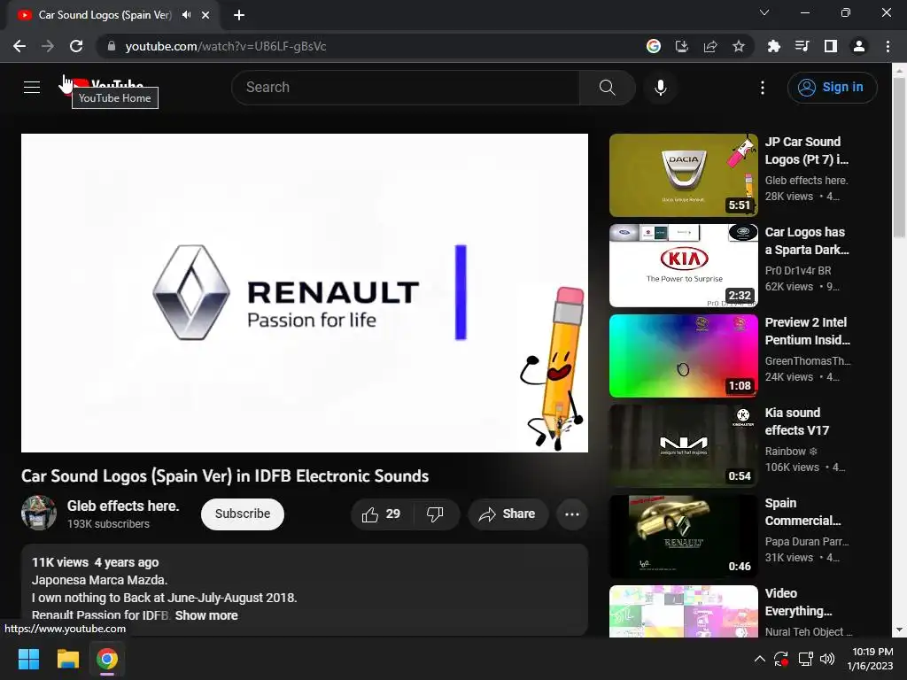Click title 'Car Logos has a Sparta Dark'
The image size is (907, 680).
coord(807,241)
